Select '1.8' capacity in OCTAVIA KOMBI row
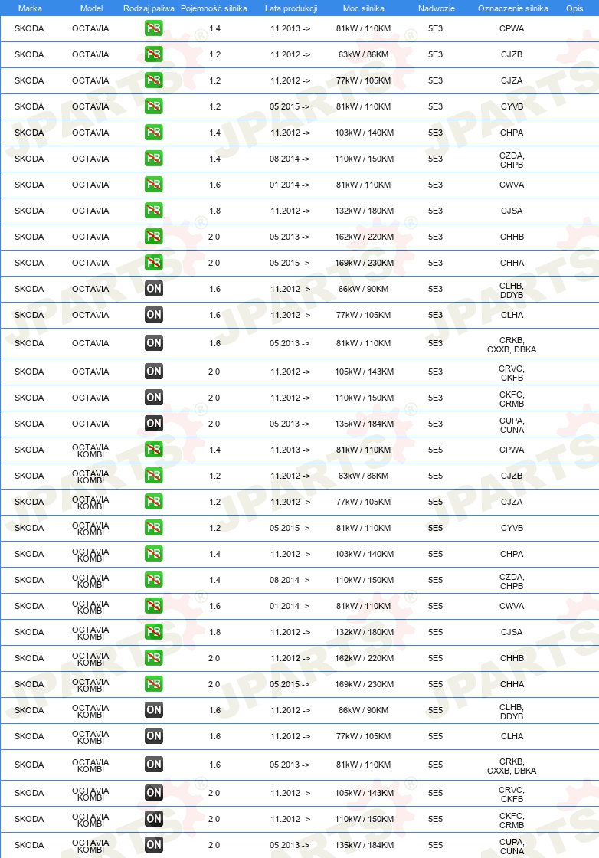 [215, 632]
